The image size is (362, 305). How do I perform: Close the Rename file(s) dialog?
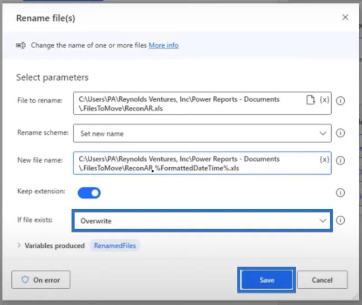[345, 17]
